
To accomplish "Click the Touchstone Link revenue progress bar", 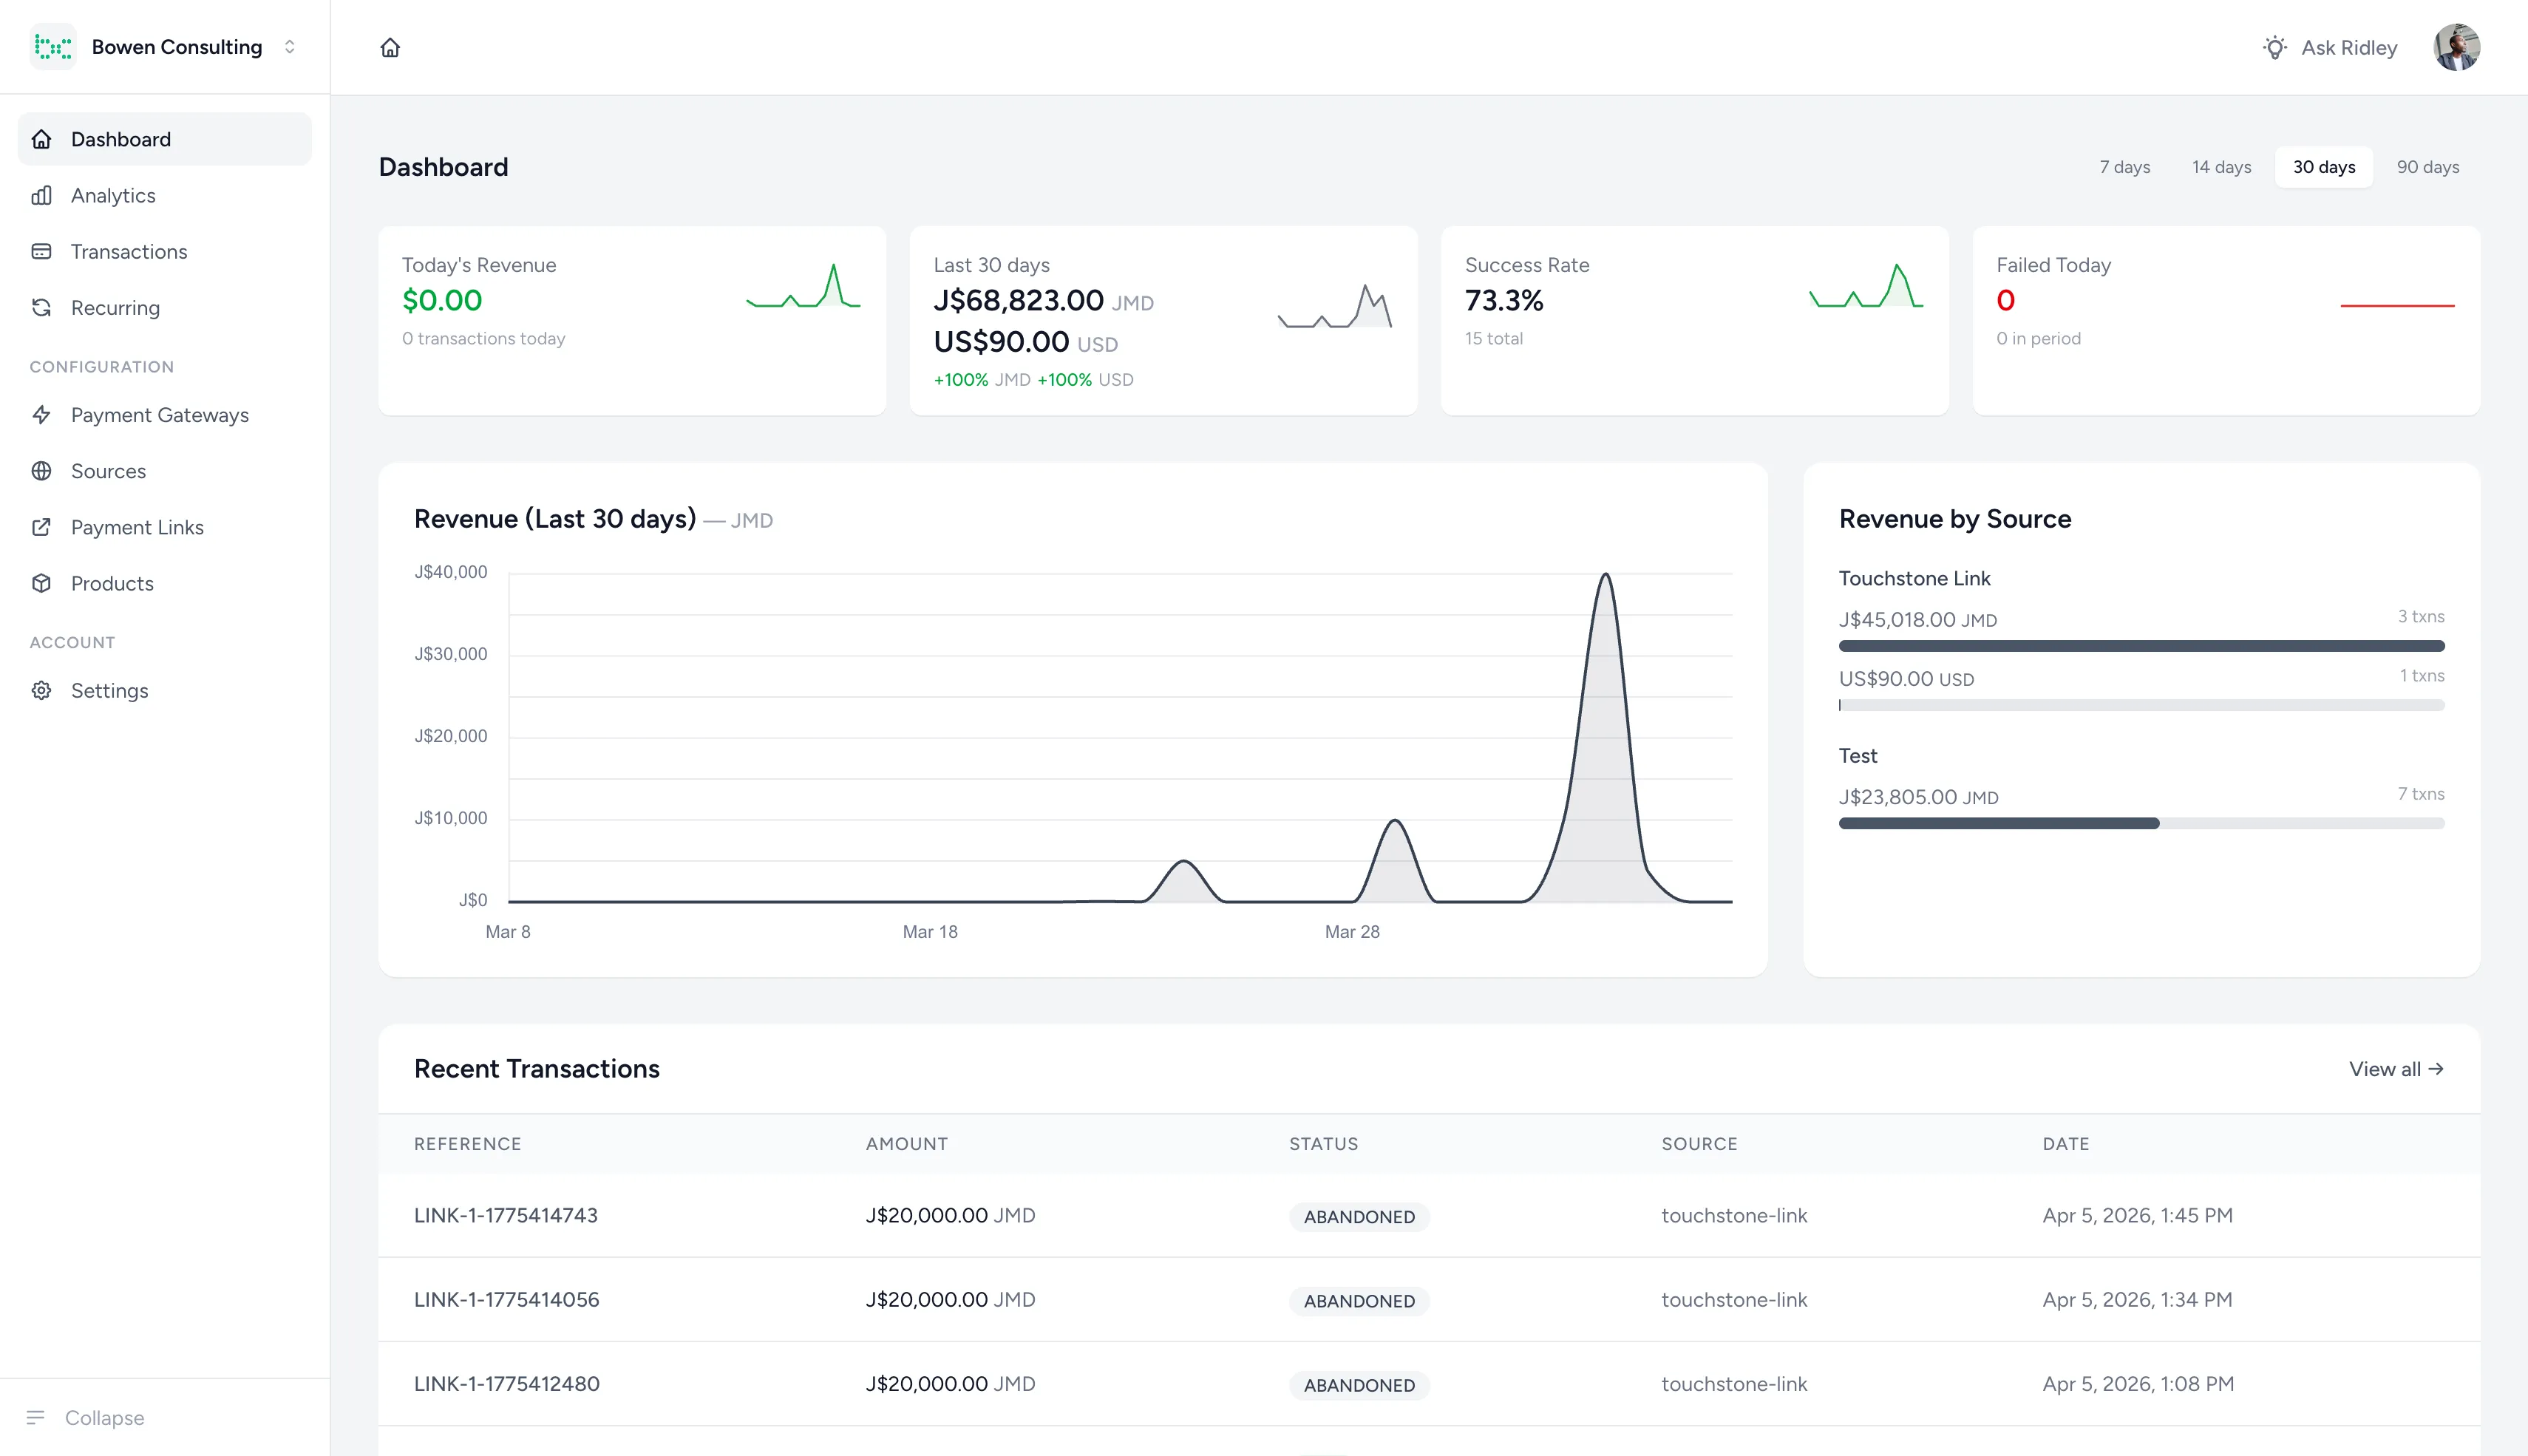I will 2140,645.
